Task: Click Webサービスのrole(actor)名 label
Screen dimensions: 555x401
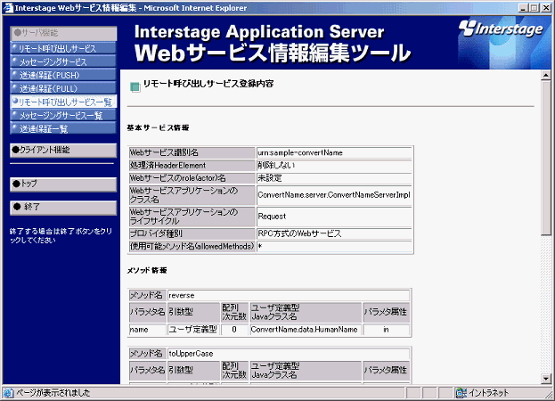Action: [x=192, y=178]
